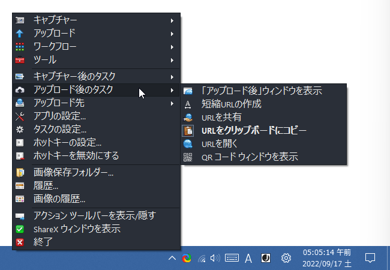The height and width of the screenshot is (270, 390).
Task: Click the network icon in system tray
Action: pos(202,259)
